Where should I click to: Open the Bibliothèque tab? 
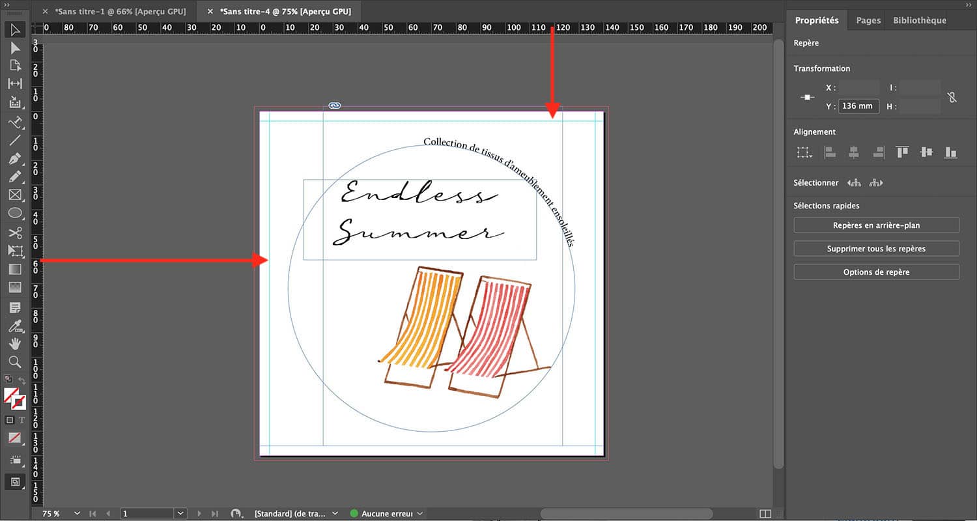[x=918, y=20]
